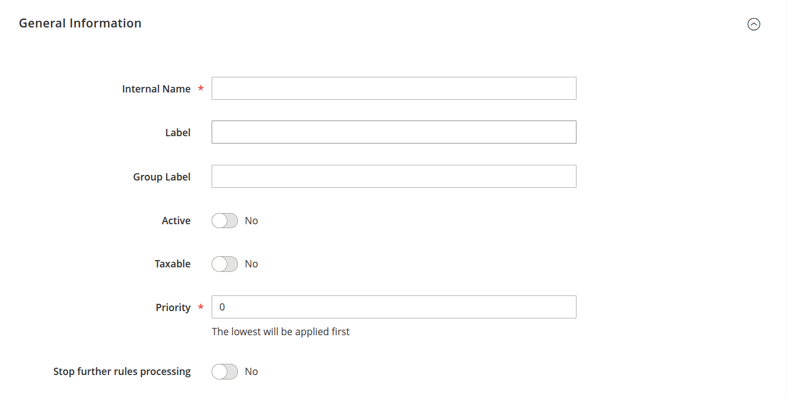Click the 'lowest will be applied first' hint

coord(281,332)
